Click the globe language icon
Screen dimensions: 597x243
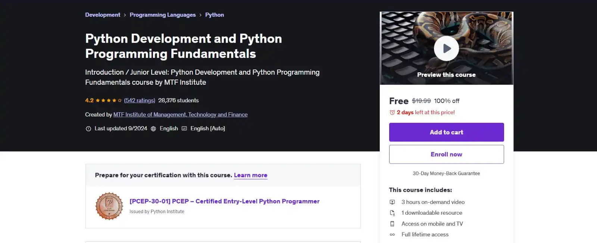click(153, 129)
